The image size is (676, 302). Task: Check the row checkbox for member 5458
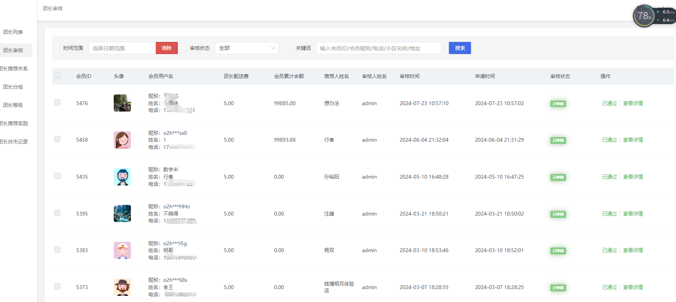click(x=57, y=139)
